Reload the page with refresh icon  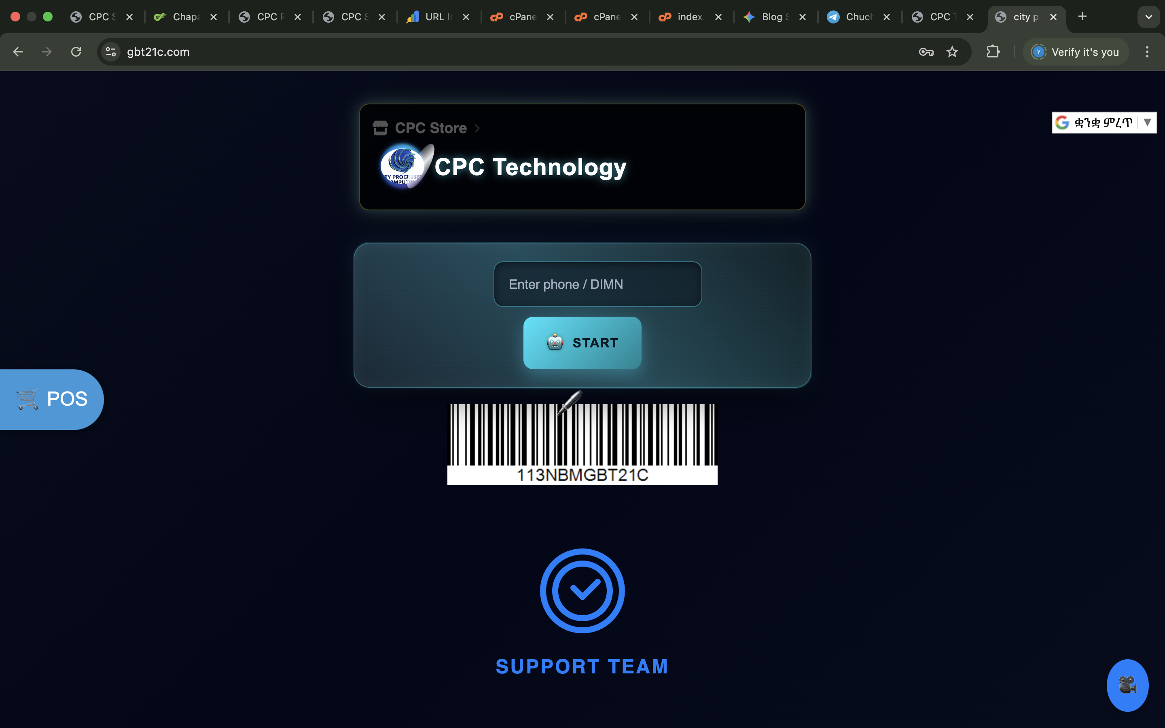76,52
